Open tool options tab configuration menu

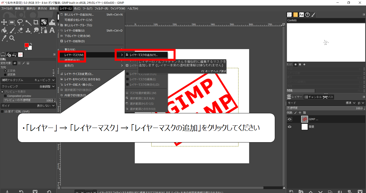(54, 55)
